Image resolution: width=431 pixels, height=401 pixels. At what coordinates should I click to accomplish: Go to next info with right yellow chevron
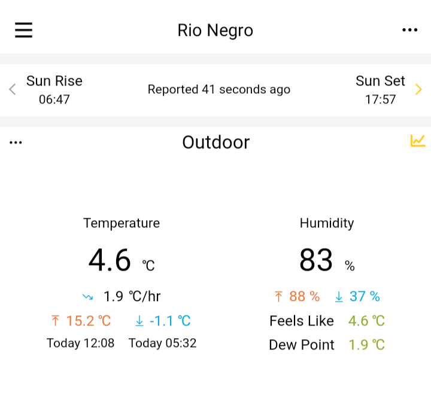[418, 89]
